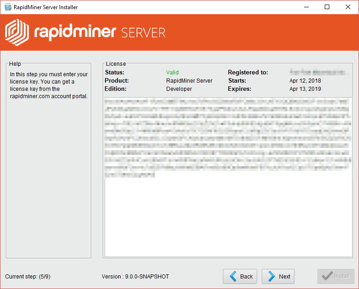The height and width of the screenshot is (289, 359).
Task: Click the blue right arrow on Next
Action: 271,276
